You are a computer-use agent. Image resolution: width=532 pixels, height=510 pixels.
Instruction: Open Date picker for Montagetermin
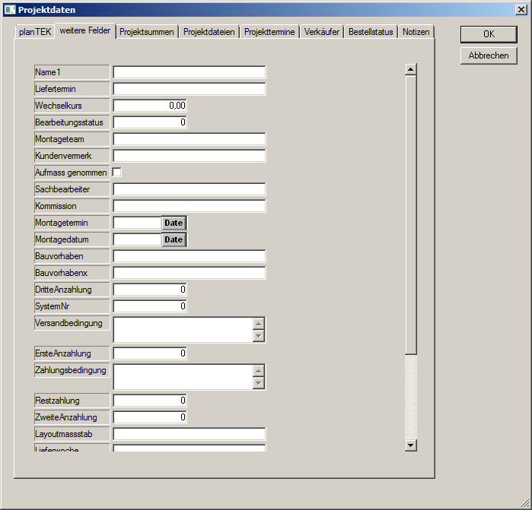(174, 223)
